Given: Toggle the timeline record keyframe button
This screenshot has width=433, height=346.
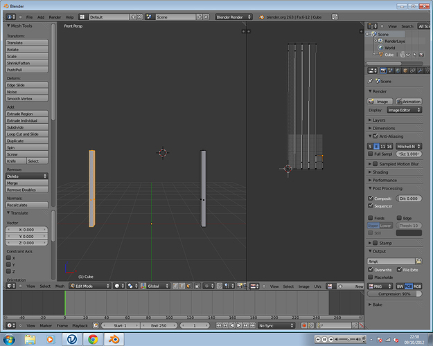Looking at the screenshot, I should [303, 325].
